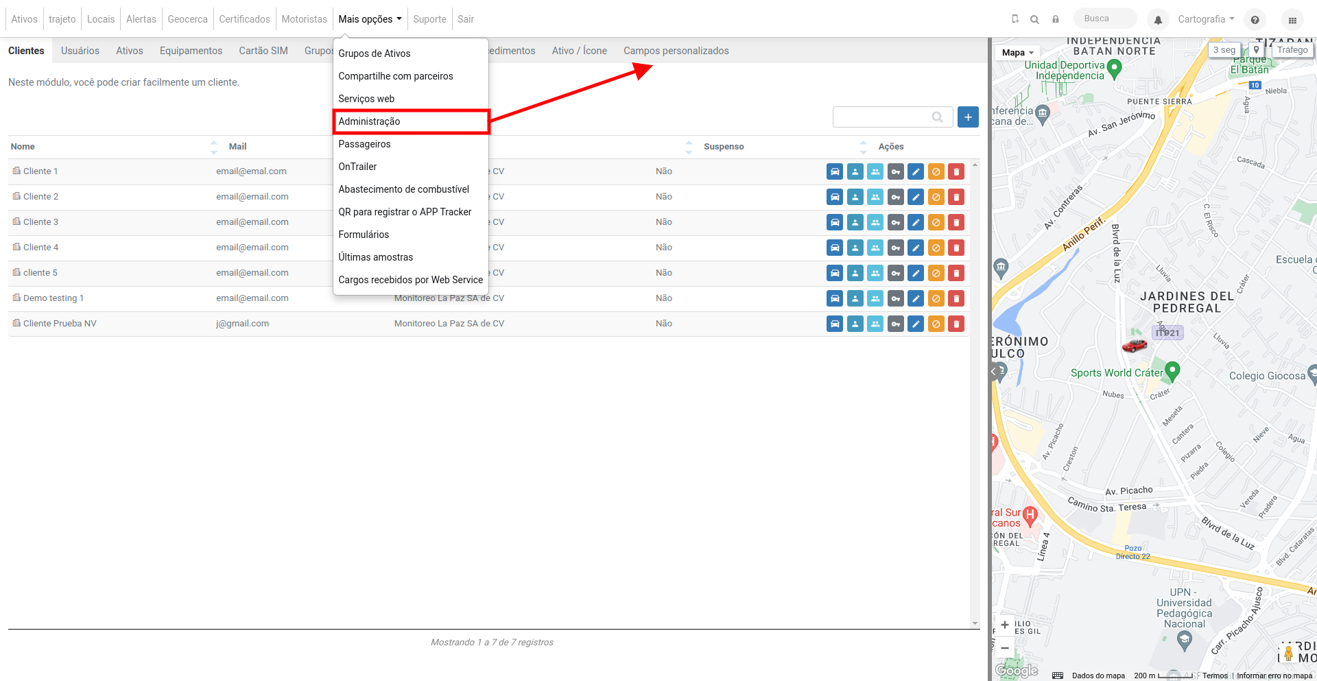The image size is (1317, 681).
Task: Open the apps grid icon
Action: pyautogui.click(x=1292, y=20)
